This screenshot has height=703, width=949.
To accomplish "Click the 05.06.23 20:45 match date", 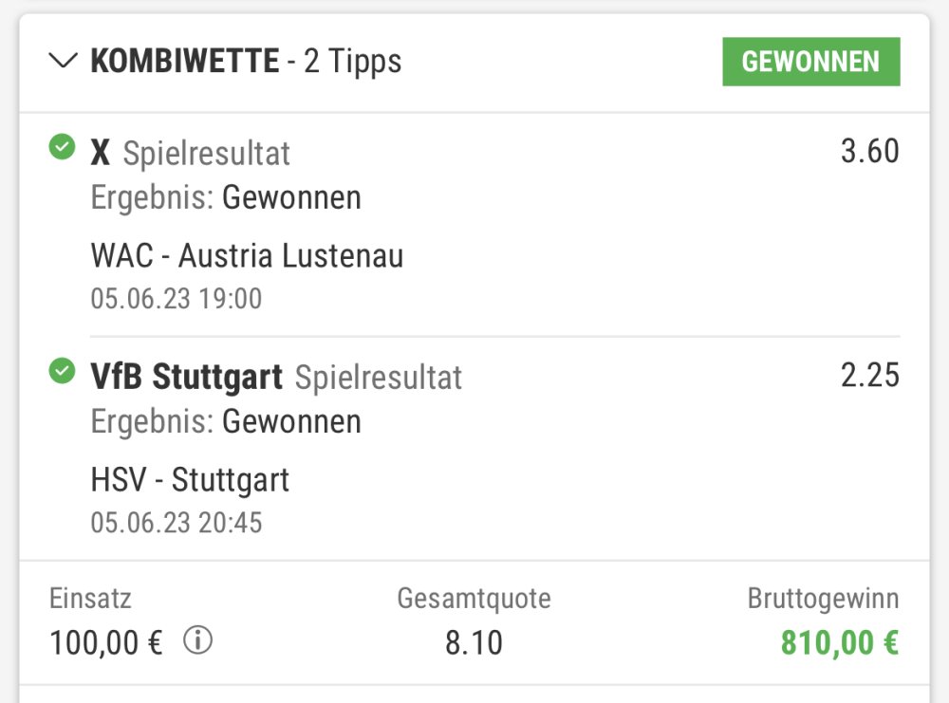I will point(176,523).
